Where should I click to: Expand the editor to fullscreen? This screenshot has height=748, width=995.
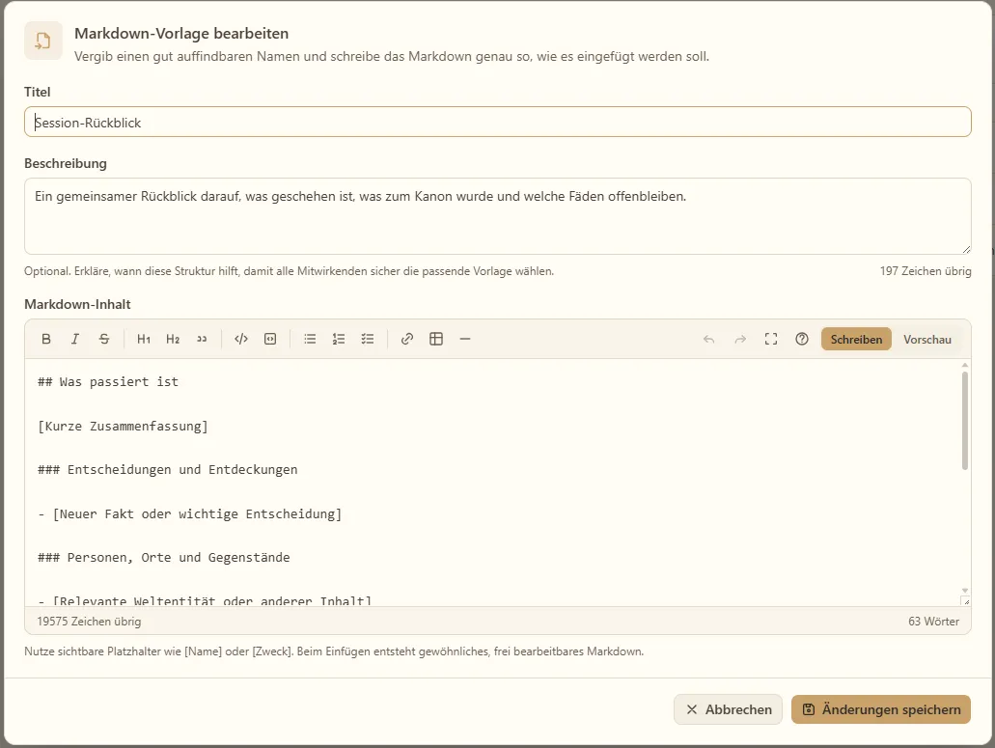pos(771,339)
